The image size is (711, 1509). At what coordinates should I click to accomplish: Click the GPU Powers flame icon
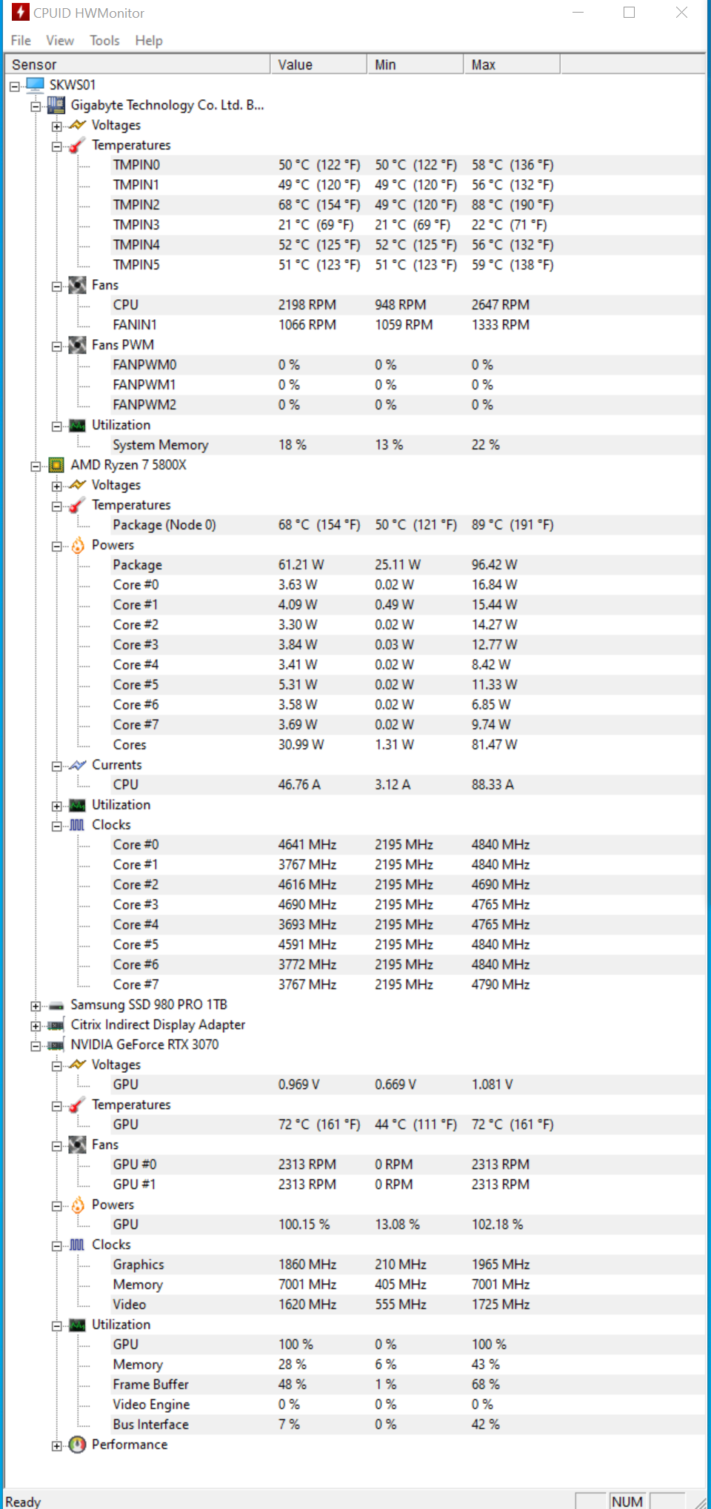pyautogui.click(x=78, y=1205)
